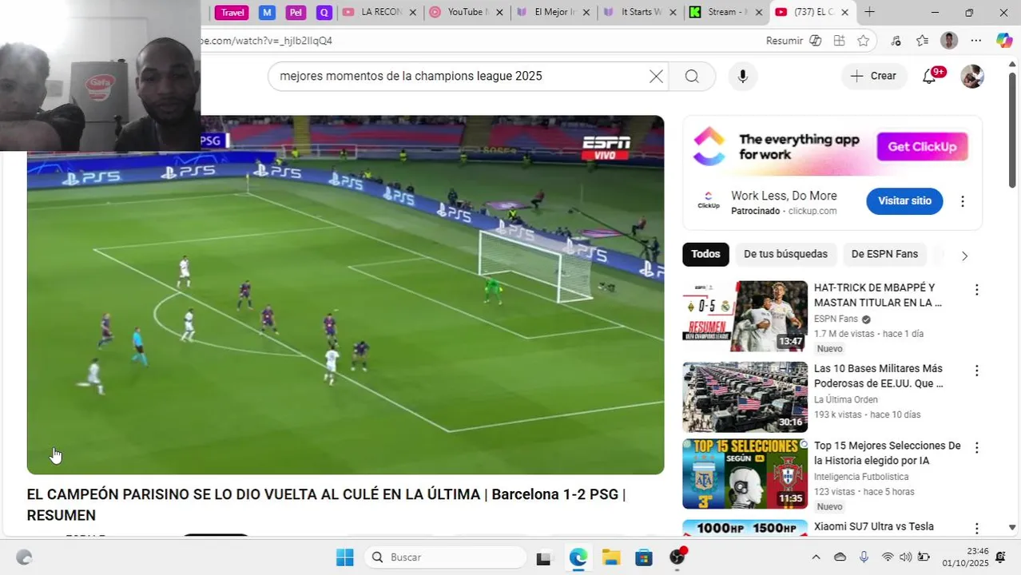Click the video title EL CAMPEÓN PARISINO

point(326,505)
